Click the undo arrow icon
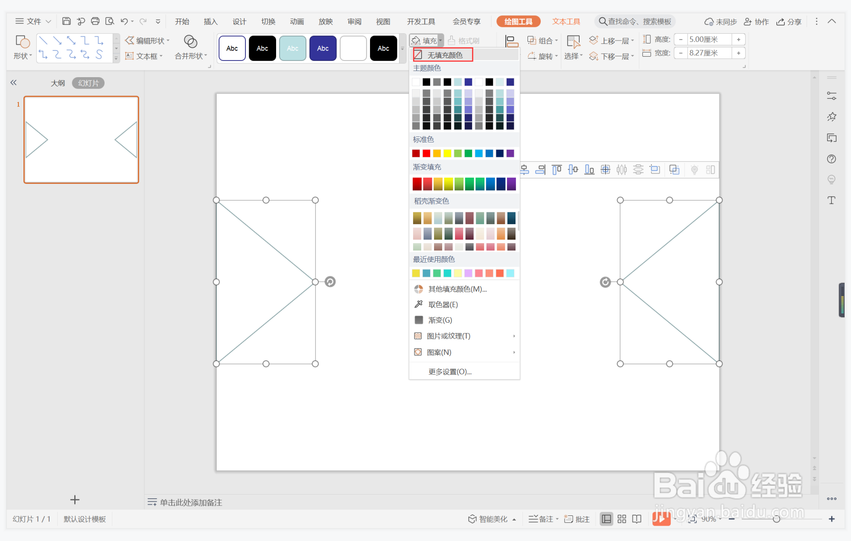Viewport: 851px width, 541px height. 124,21
